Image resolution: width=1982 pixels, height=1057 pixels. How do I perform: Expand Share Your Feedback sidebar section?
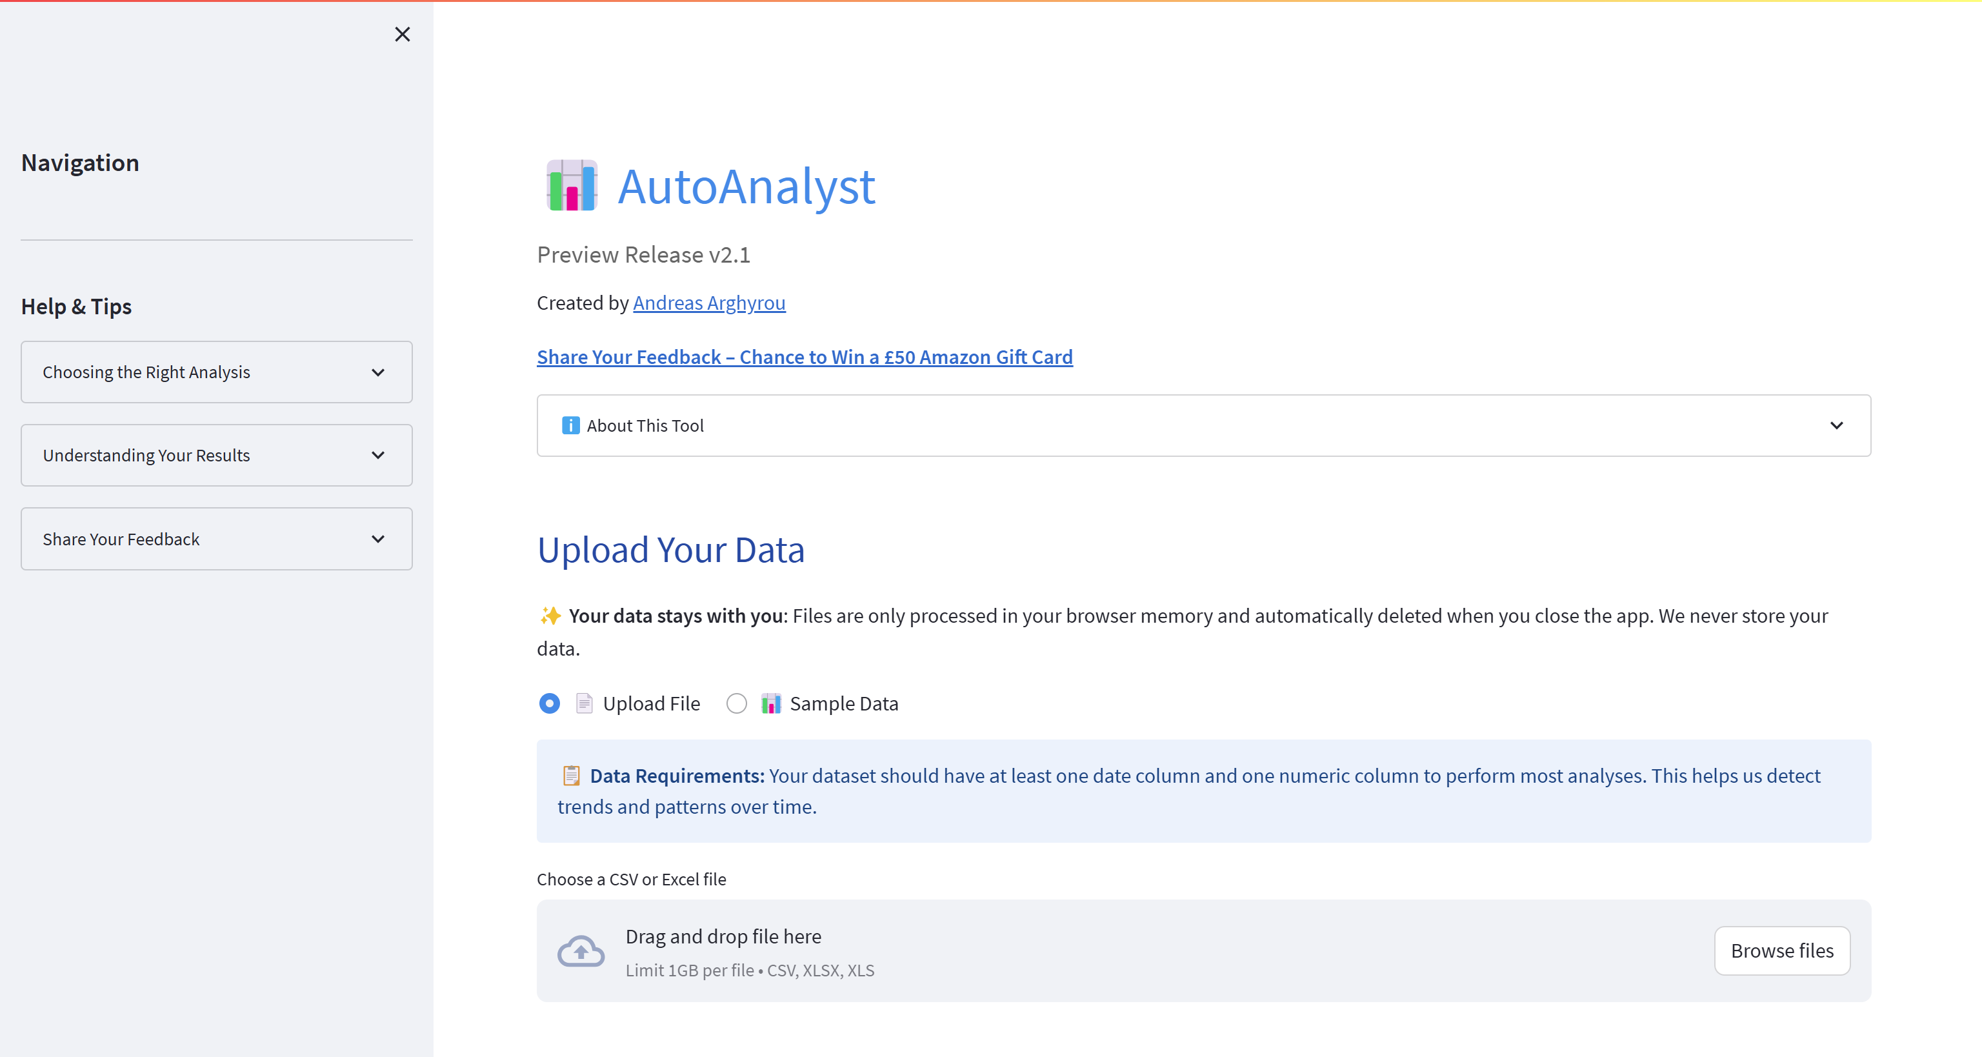tap(216, 539)
